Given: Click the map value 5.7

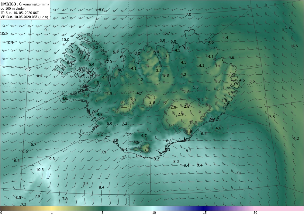Looking at the screenshot, I should [x=167, y=33].
